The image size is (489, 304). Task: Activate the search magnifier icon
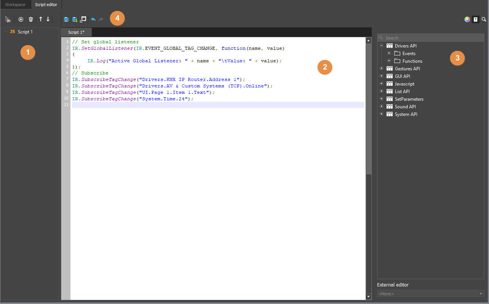tap(484, 19)
